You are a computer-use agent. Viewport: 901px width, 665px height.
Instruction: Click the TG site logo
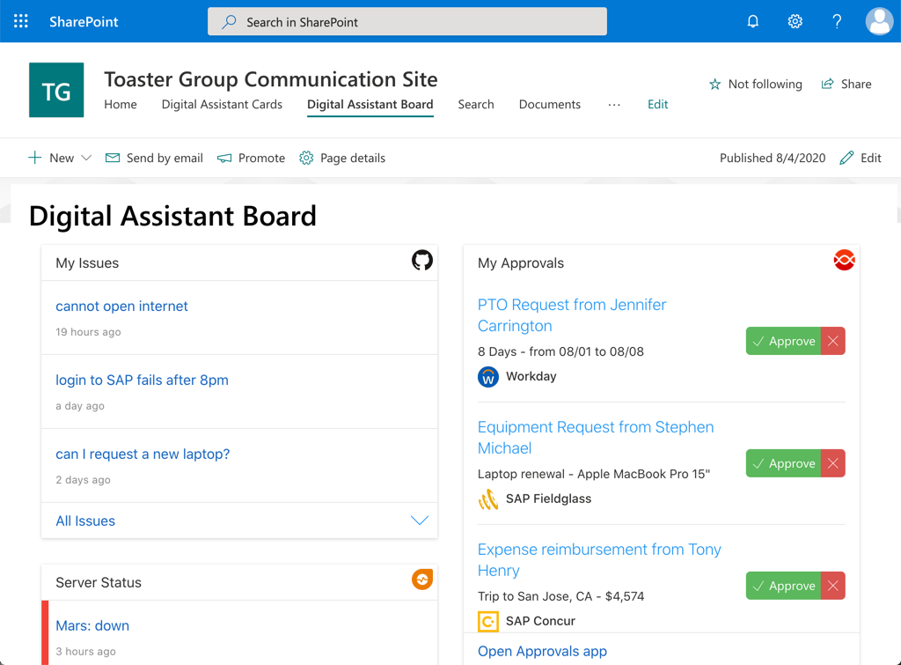pyautogui.click(x=56, y=90)
